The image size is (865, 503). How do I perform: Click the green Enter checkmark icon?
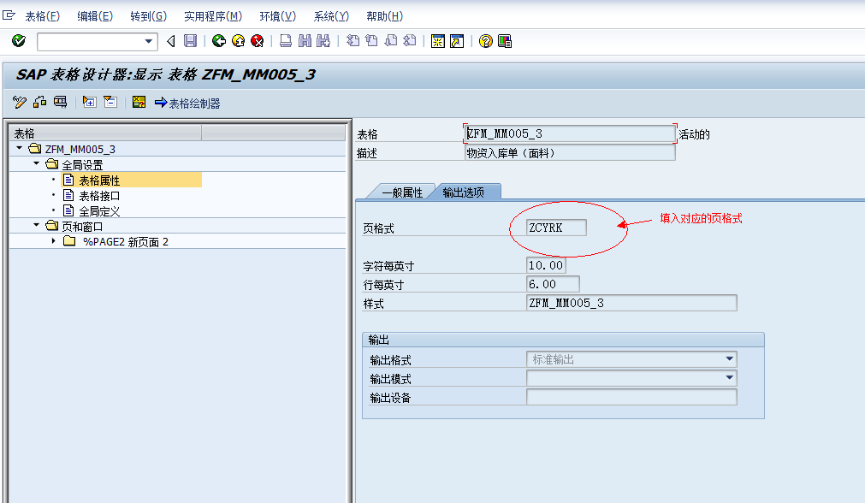point(19,41)
